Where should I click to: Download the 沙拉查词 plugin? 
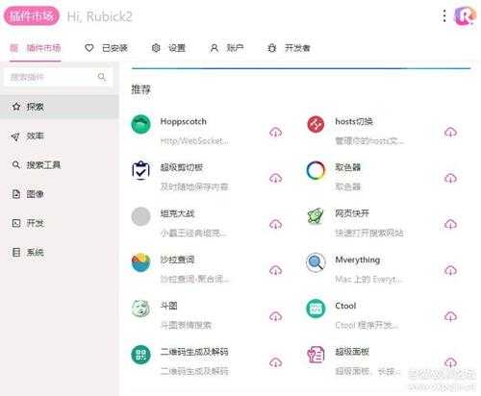pyautogui.click(x=275, y=270)
